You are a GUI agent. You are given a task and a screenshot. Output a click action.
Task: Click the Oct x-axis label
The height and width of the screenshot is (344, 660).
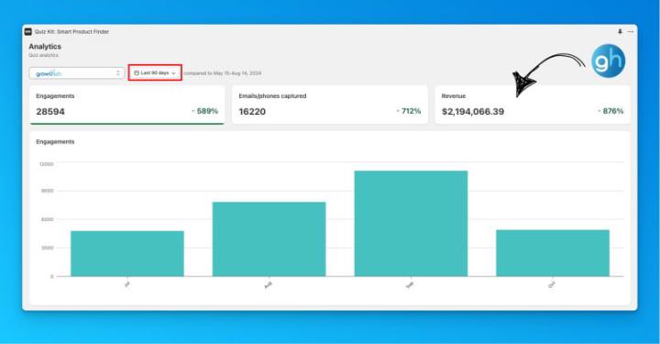(x=552, y=285)
